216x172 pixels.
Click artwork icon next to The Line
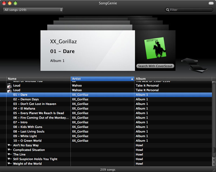pyautogui.click(x=9, y=154)
